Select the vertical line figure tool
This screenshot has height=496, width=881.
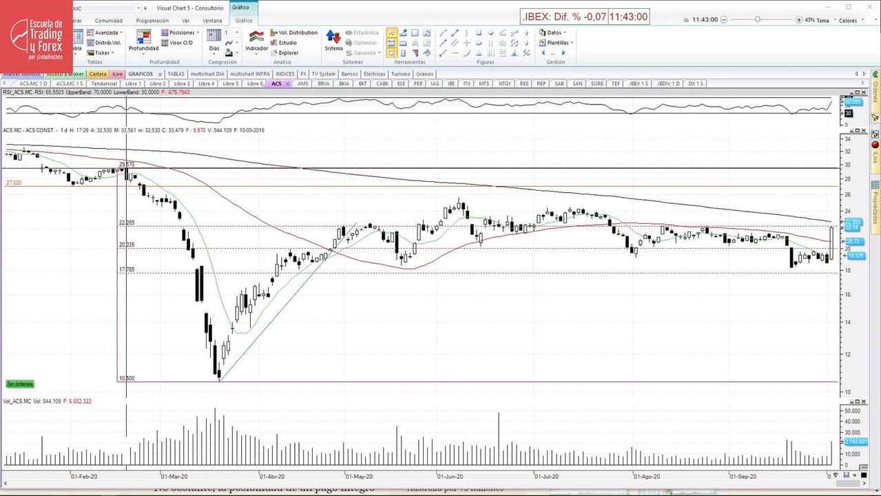click(466, 32)
